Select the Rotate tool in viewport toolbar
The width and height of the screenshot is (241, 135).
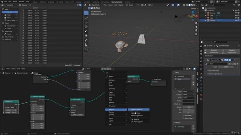pyautogui.click(x=86, y=27)
